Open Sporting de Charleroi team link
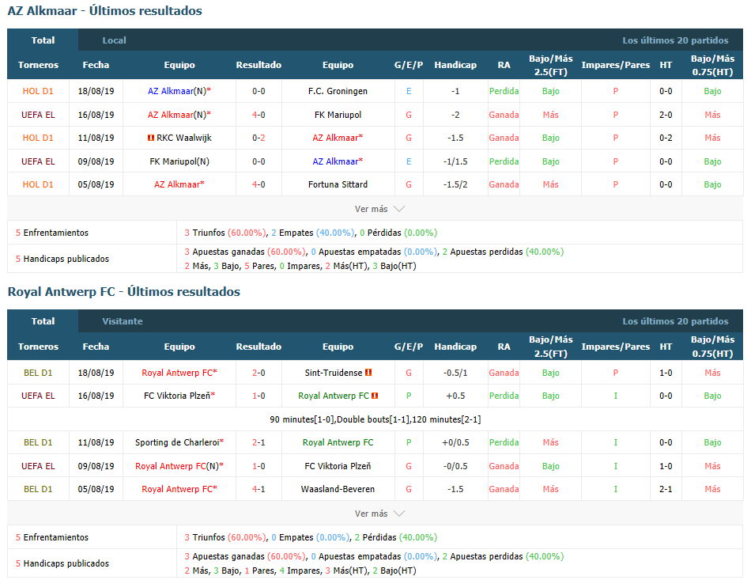751x580 pixels. pyautogui.click(x=177, y=442)
